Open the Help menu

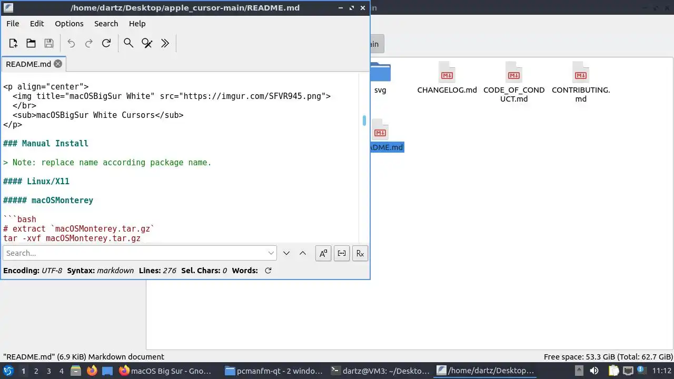[137, 24]
